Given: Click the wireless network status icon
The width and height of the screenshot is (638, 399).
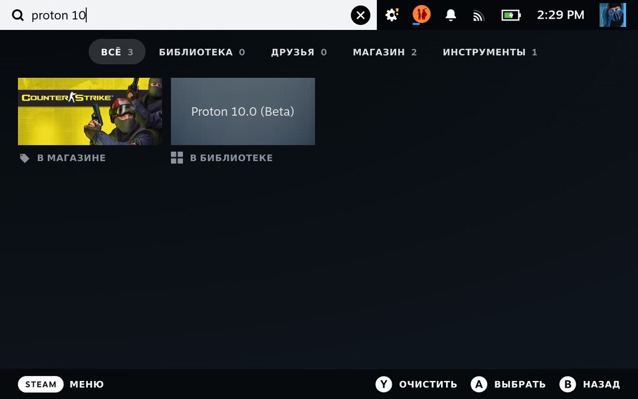Looking at the screenshot, I should pos(479,16).
